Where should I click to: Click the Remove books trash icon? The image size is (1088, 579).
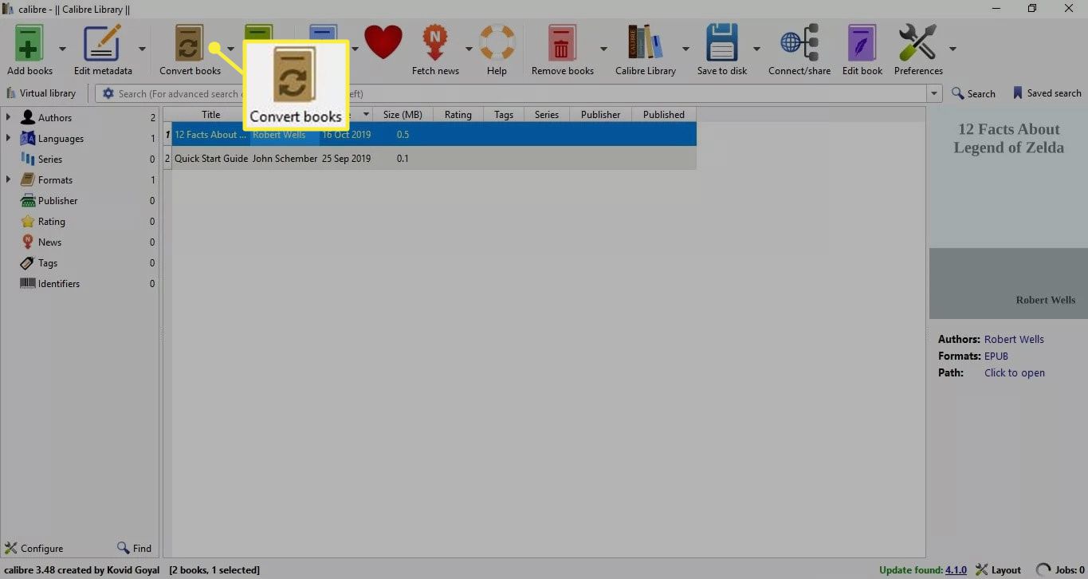tap(562, 42)
